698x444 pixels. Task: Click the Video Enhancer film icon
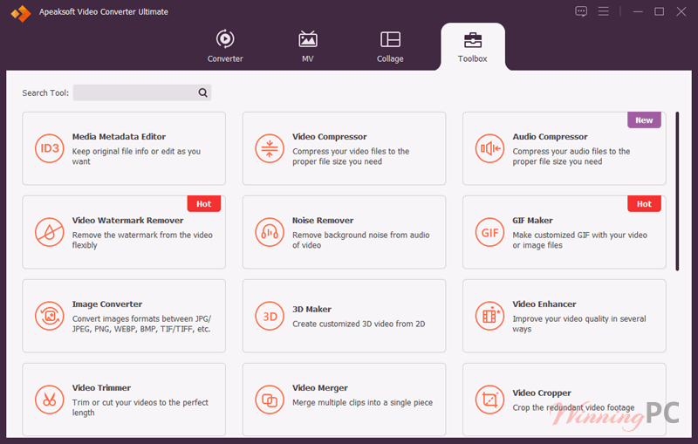[489, 316]
